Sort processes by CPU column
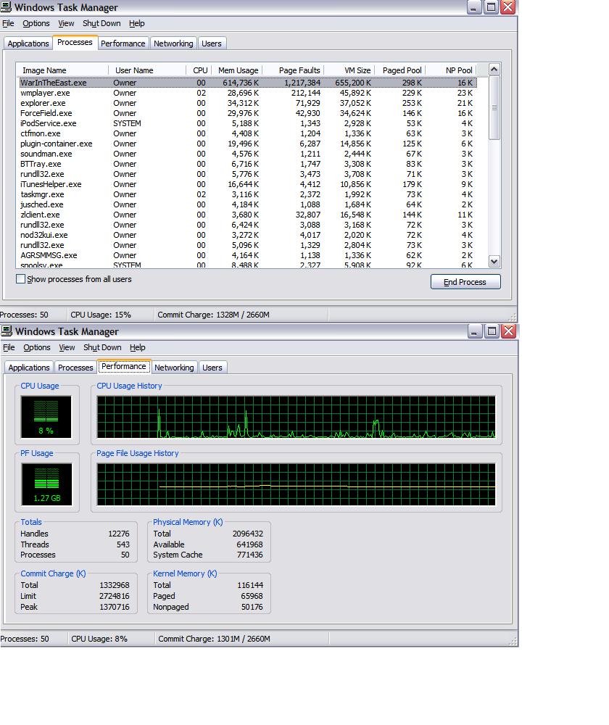The width and height of the screenshot is (609, 725). pyautogui.click(x=199, y=70)
